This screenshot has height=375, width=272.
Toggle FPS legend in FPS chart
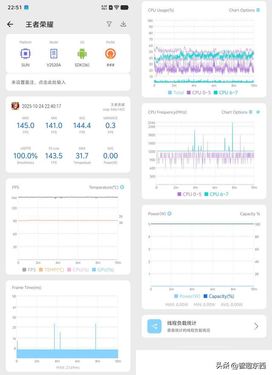(29, 270)
